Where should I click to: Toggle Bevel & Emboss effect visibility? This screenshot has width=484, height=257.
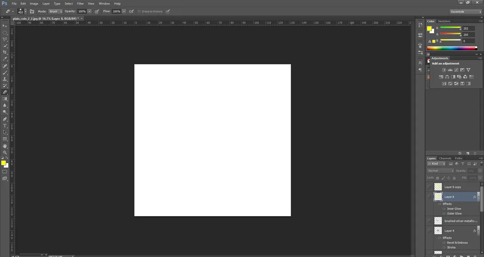pyautogui.click(x=444, y=243)
